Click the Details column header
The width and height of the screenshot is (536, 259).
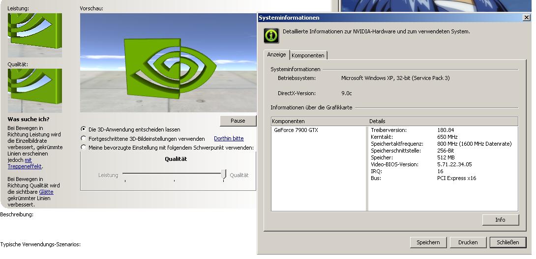pyautogui.click(x=443, y=121)
